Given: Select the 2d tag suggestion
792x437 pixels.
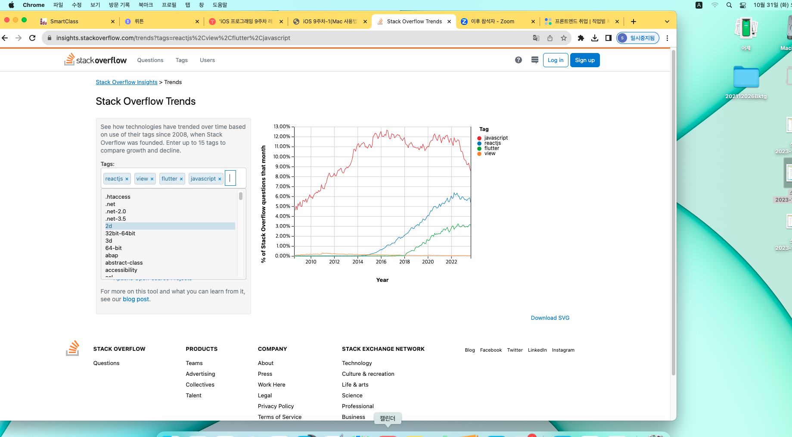Looking at the screenshot, I should coord(170,226).
